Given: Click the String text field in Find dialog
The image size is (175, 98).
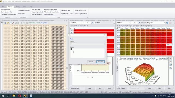Looking at the screenshot, I should click(87, 44).
